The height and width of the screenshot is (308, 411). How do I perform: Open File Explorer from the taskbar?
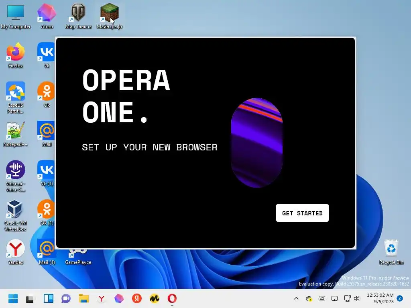click(83, 298)
